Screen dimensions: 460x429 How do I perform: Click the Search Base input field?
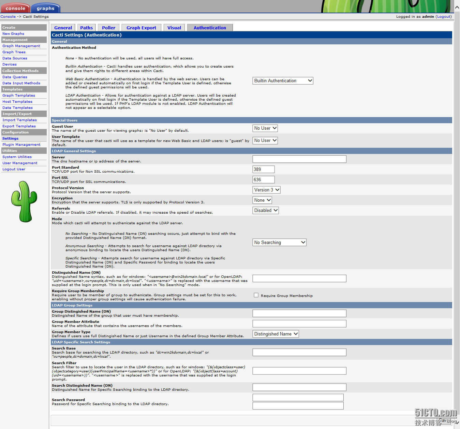pyautogui.click(x=299, y=352)
